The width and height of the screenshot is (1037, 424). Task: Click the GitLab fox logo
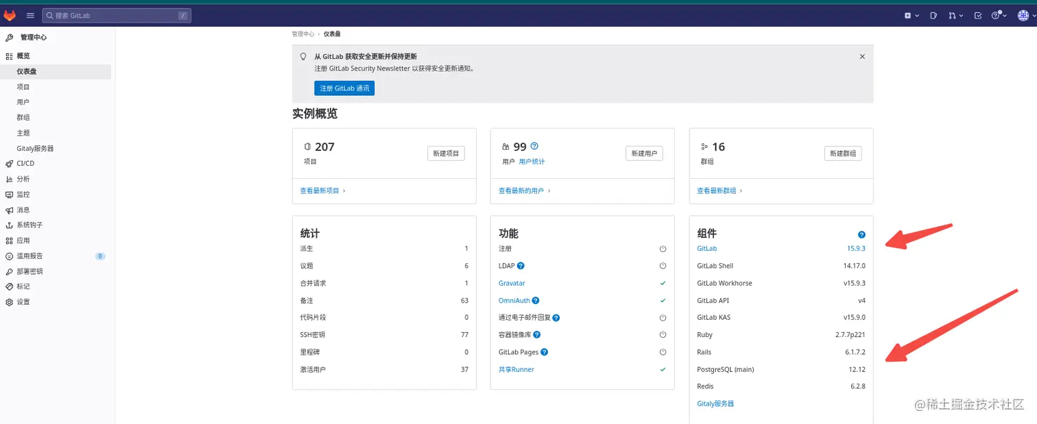click(10, 15)
